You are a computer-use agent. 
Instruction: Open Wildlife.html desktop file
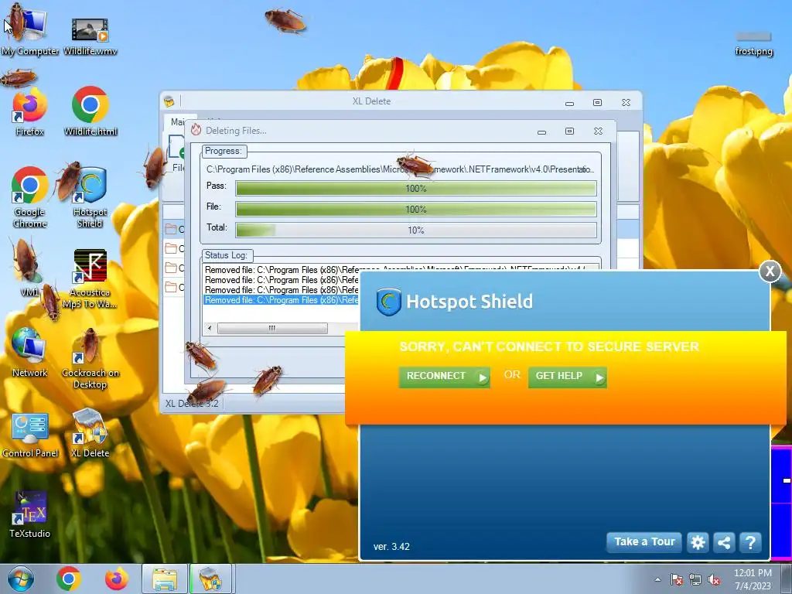[x=90, y=112]
